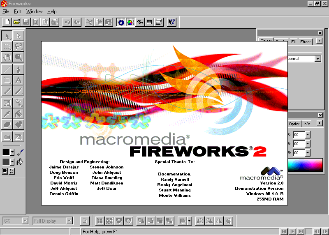Select the Line tool
This screenshot has height=235, width=329.
tap(7, 69)
